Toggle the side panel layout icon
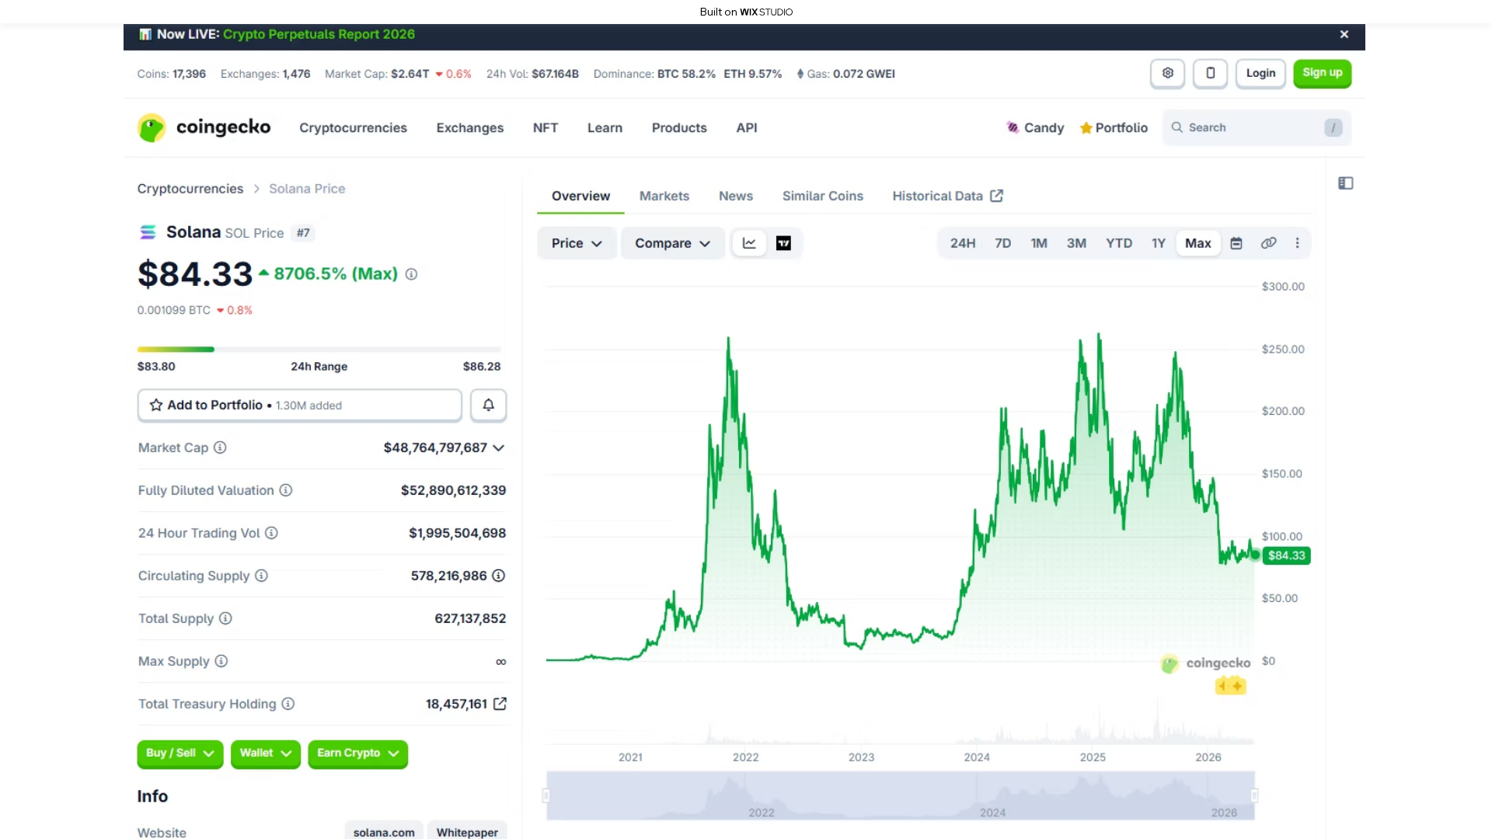 click(x=1346, y=183)
